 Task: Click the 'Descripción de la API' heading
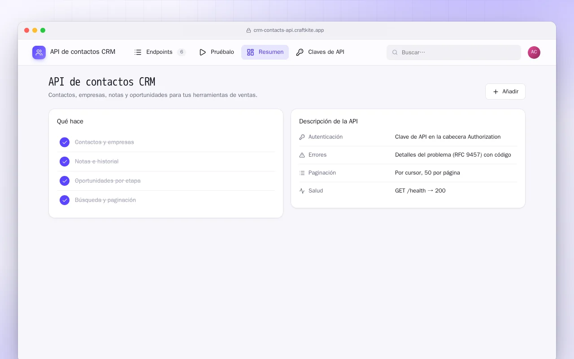(328, 121)
